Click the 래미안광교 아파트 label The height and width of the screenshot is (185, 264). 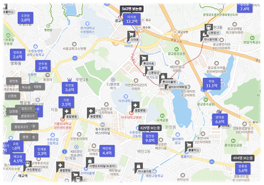tap(177, 69)
